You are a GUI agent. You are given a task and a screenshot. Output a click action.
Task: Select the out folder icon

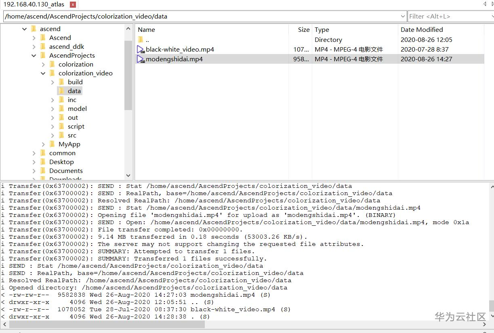click(x=61, y=117)
